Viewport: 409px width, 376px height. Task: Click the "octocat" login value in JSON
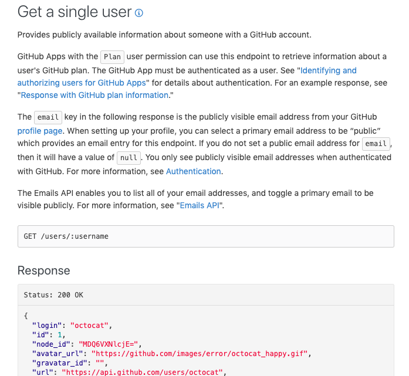[x=89, y=326]
